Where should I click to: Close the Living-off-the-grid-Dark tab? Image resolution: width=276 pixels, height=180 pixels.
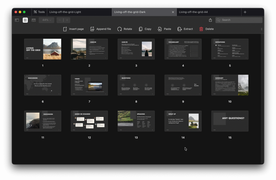[x=173, y=12]
